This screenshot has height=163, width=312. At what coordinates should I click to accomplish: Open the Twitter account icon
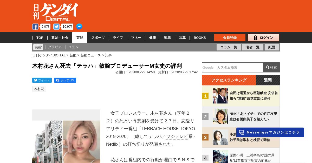coord(56,27)
